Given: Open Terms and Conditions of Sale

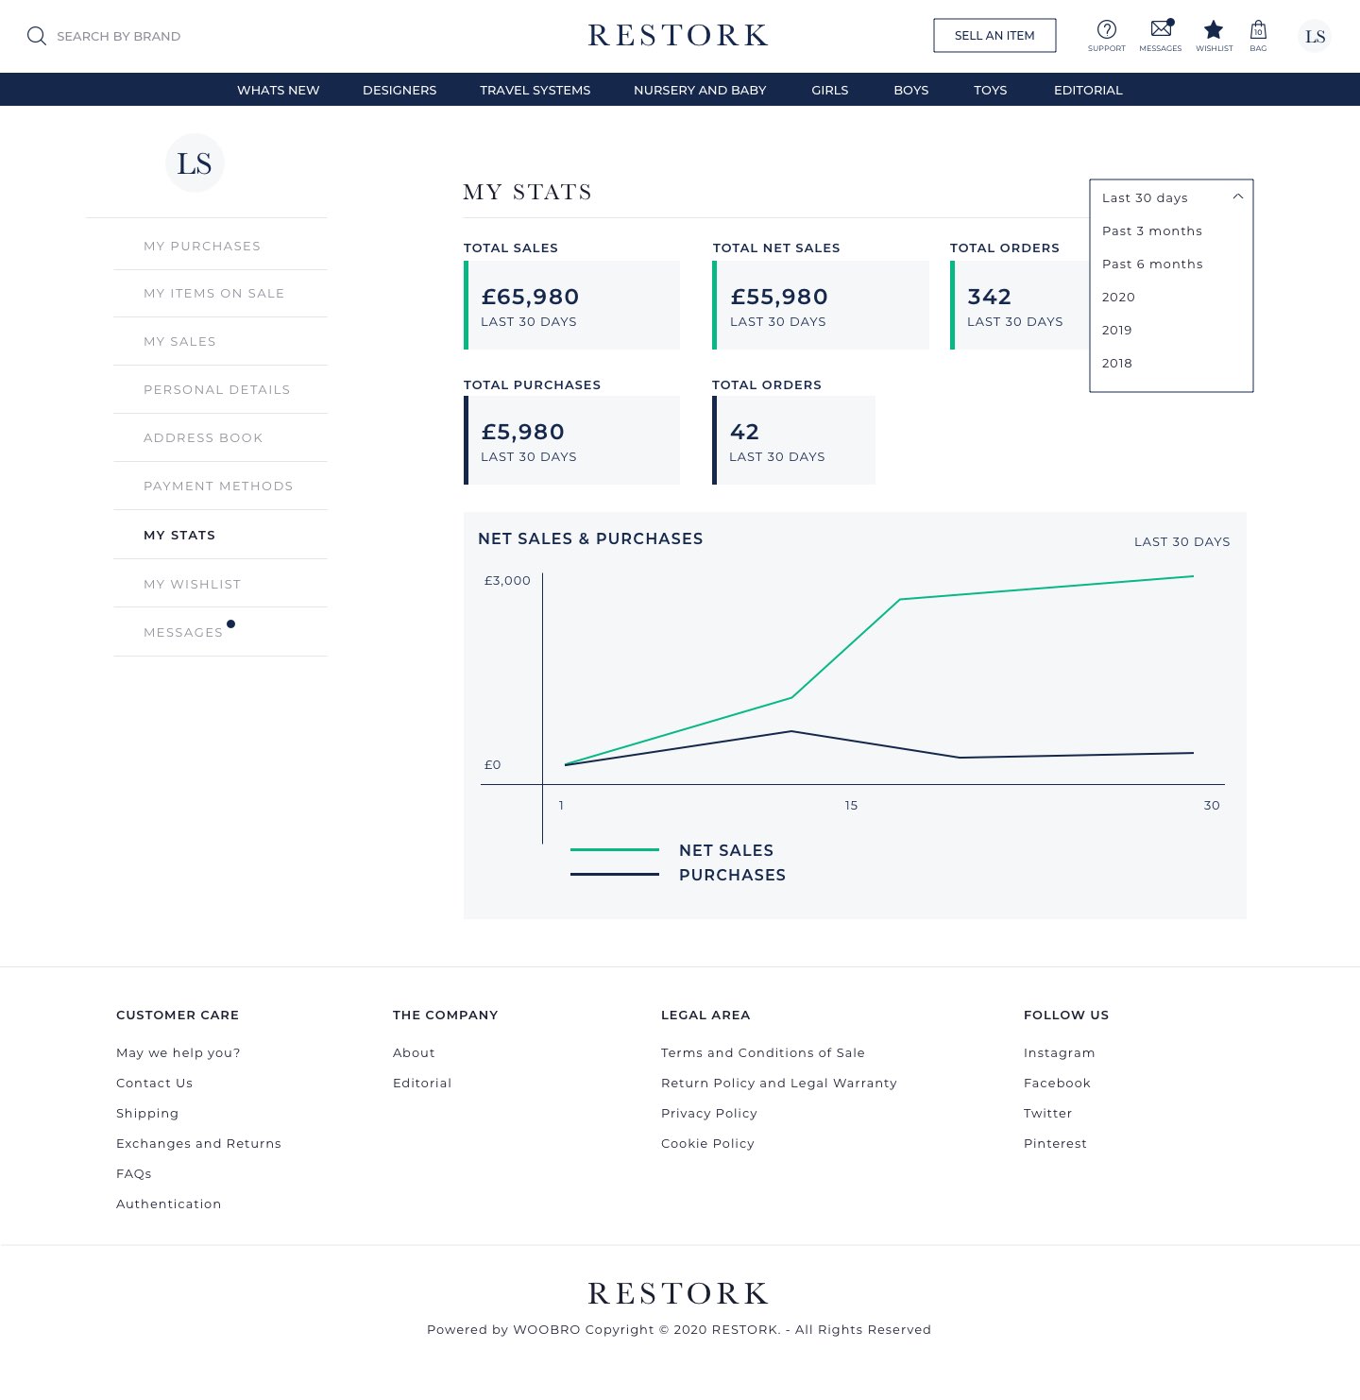Looking at the screenshot, I should (763, 1052).
